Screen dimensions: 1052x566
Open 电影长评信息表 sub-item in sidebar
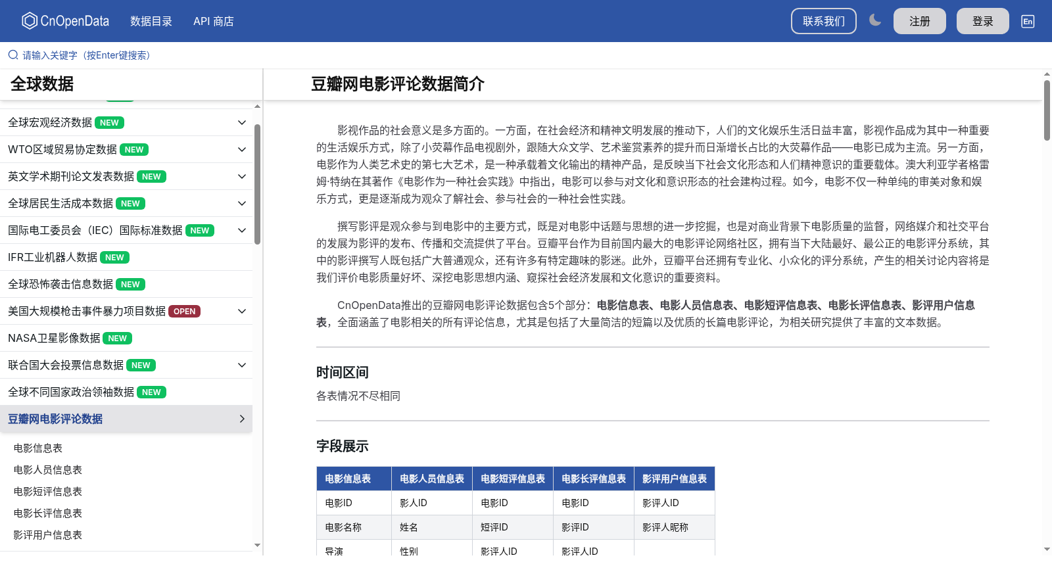click(48, 513)
